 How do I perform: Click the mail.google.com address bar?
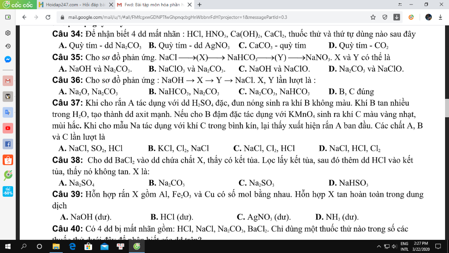(178, 17)
